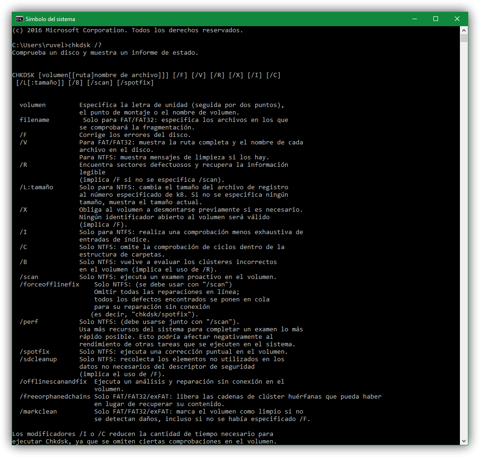Click the '/sdcleanup' option

(x=38, y=359)
